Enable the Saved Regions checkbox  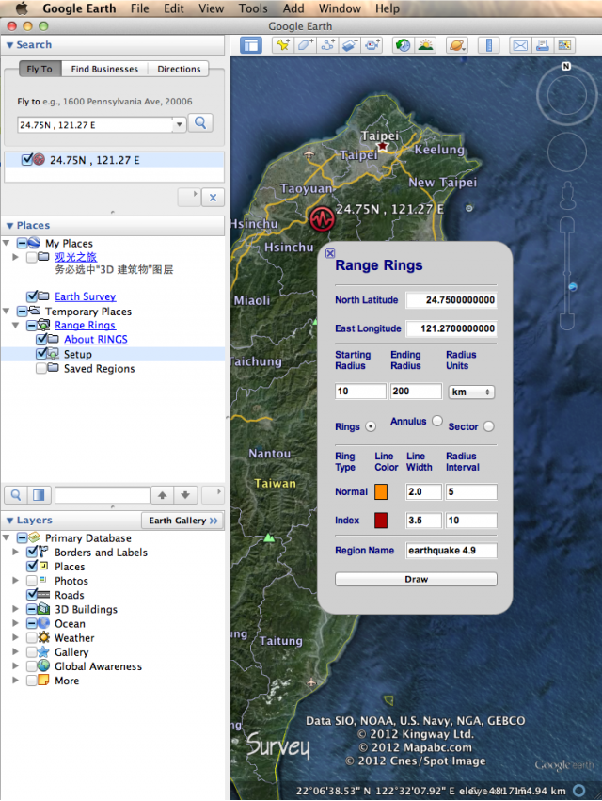coord(41,368)
